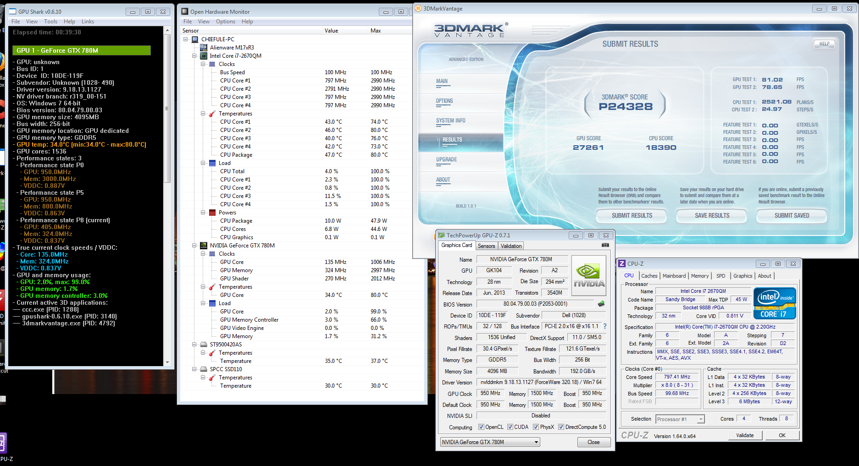Click the CPU Clocks icon in hardware monitor
The image size is (859, 466).
tap(212, 64)
